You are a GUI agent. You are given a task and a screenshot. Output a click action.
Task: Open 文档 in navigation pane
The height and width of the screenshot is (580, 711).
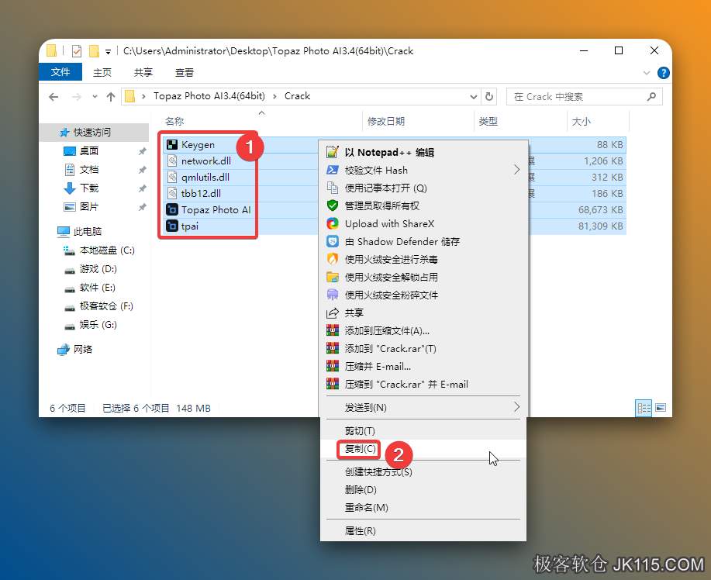[x=89, y=170]
